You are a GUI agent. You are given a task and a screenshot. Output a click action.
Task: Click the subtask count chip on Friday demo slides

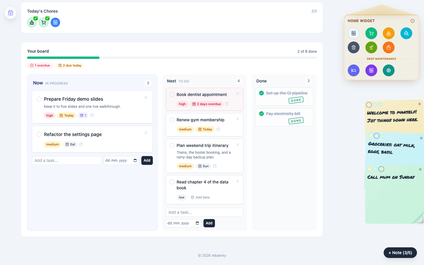coord(83,115)
